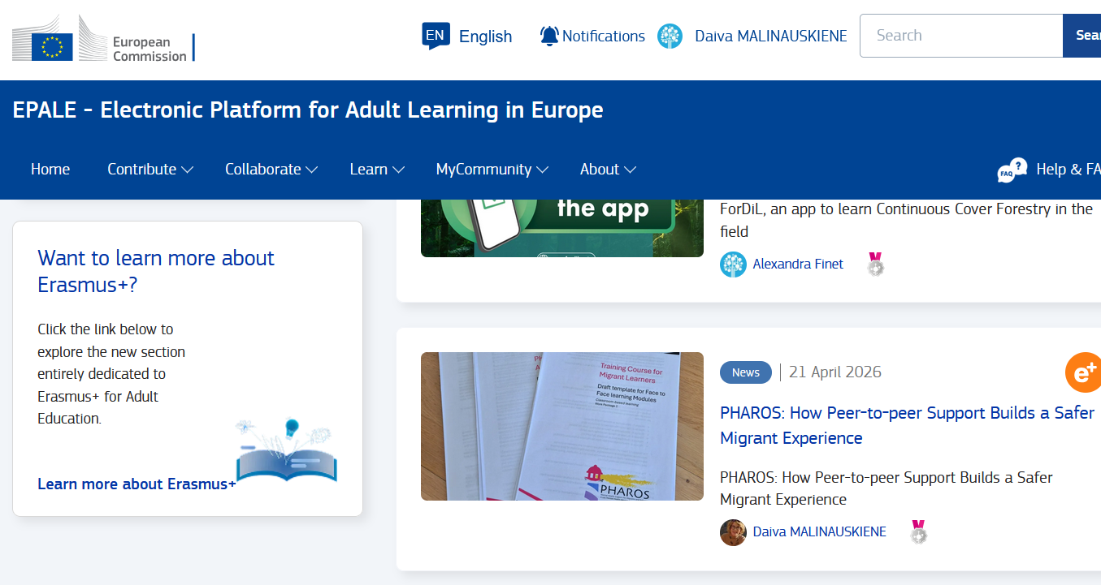Click the user avatar beside Daiva MALINAUSKIENE header

pos(670,36)
